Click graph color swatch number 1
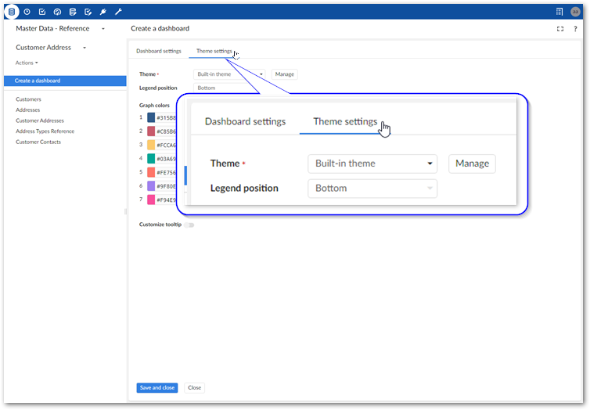590x410 pixels. (151, 117)
